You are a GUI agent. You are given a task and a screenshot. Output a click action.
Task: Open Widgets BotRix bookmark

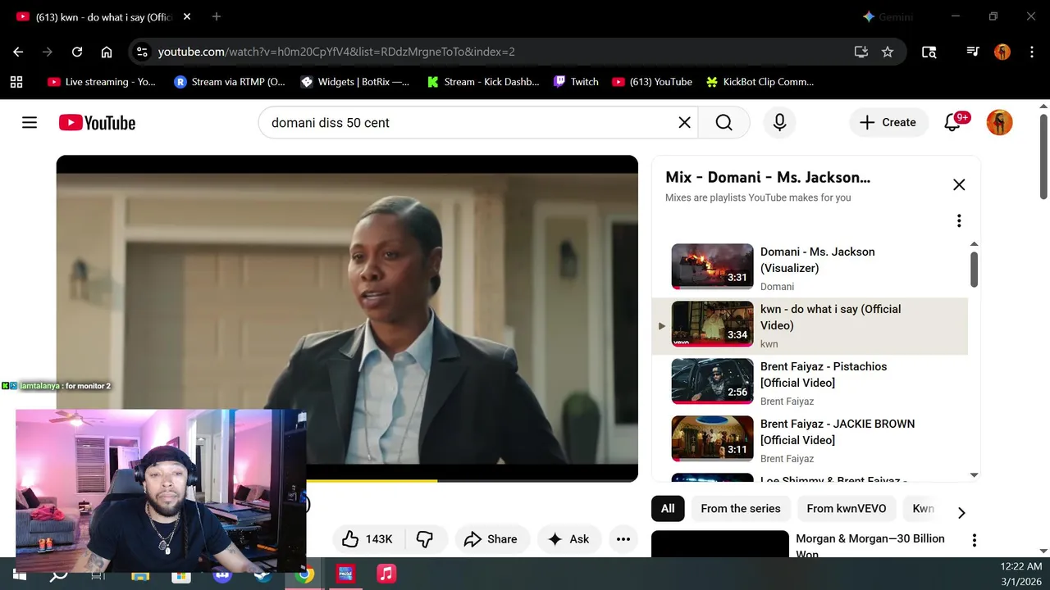[355, 82]
